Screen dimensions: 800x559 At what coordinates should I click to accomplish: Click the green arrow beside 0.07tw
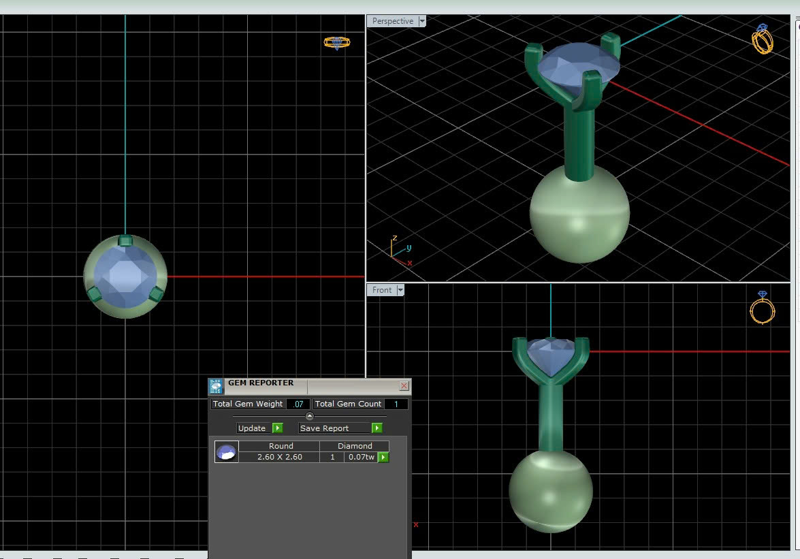click(x=383, y=458)
